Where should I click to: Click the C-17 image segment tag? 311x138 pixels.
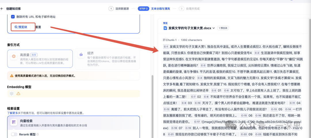tap(197, 122)
